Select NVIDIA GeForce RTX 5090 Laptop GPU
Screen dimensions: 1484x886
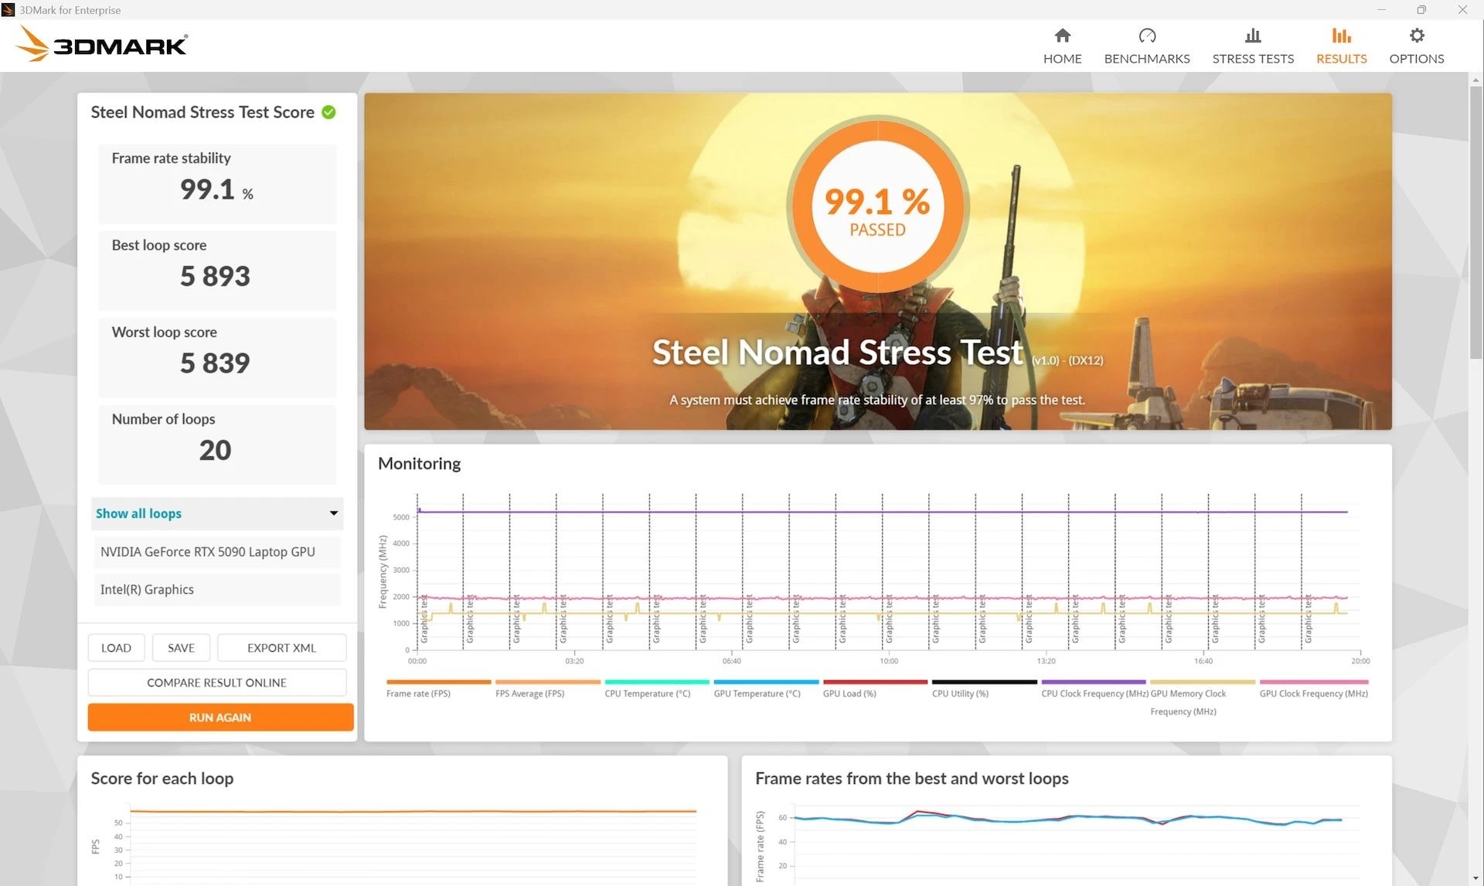(x=208, y=552)
